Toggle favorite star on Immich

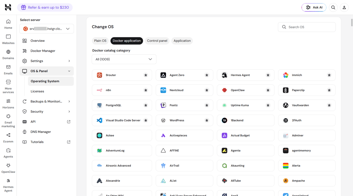click(329, 75)
